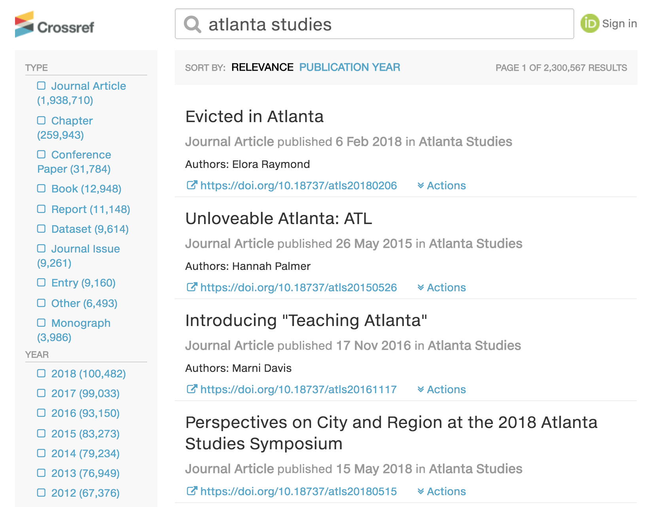The width and height of the screenshot is (651, 507).
Task: Open DOI link 10.18737/atls20180206
Action: pos(299,185)
